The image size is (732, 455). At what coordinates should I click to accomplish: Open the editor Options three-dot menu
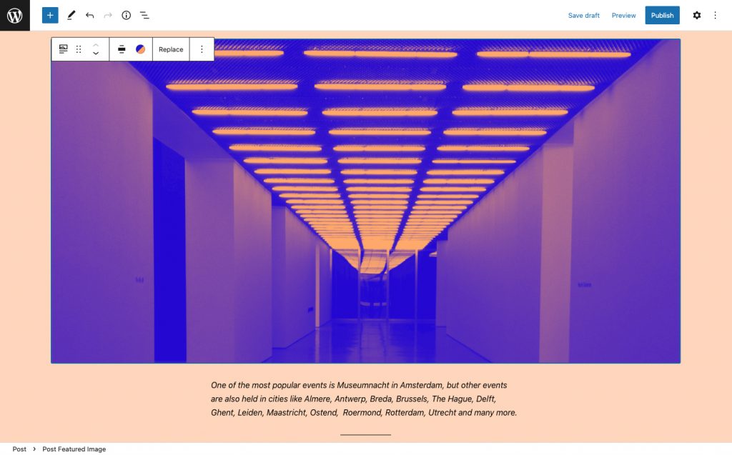click(715, 16)
